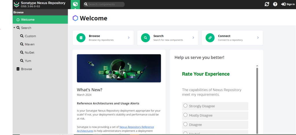Open Connect card via its chevron

coord(258,38)
